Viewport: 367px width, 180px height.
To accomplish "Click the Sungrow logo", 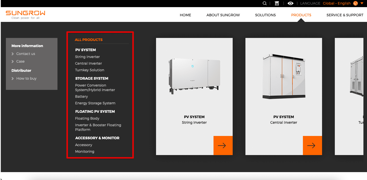I will (x=25, y=15).
